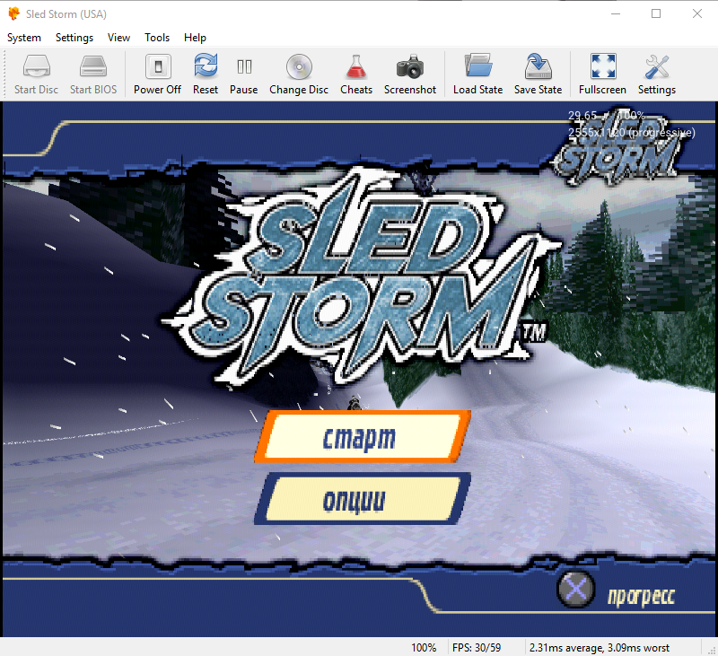
Task: Click the Sled Storm app icon in title bar
Action: point(13,13)
